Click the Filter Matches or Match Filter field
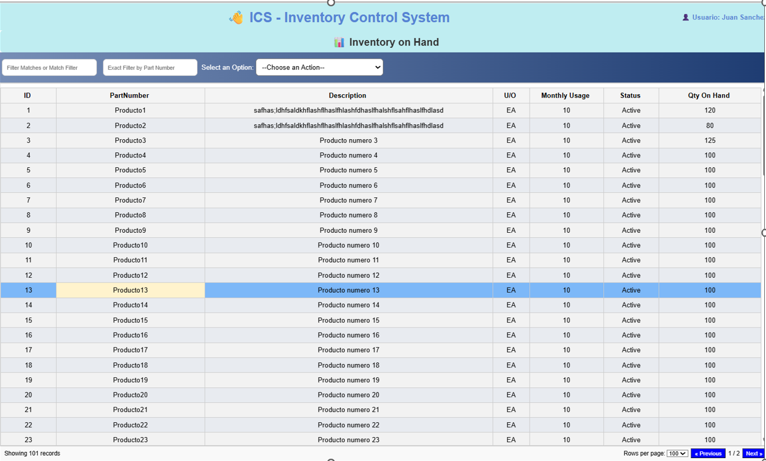 (x=50, y=67)
